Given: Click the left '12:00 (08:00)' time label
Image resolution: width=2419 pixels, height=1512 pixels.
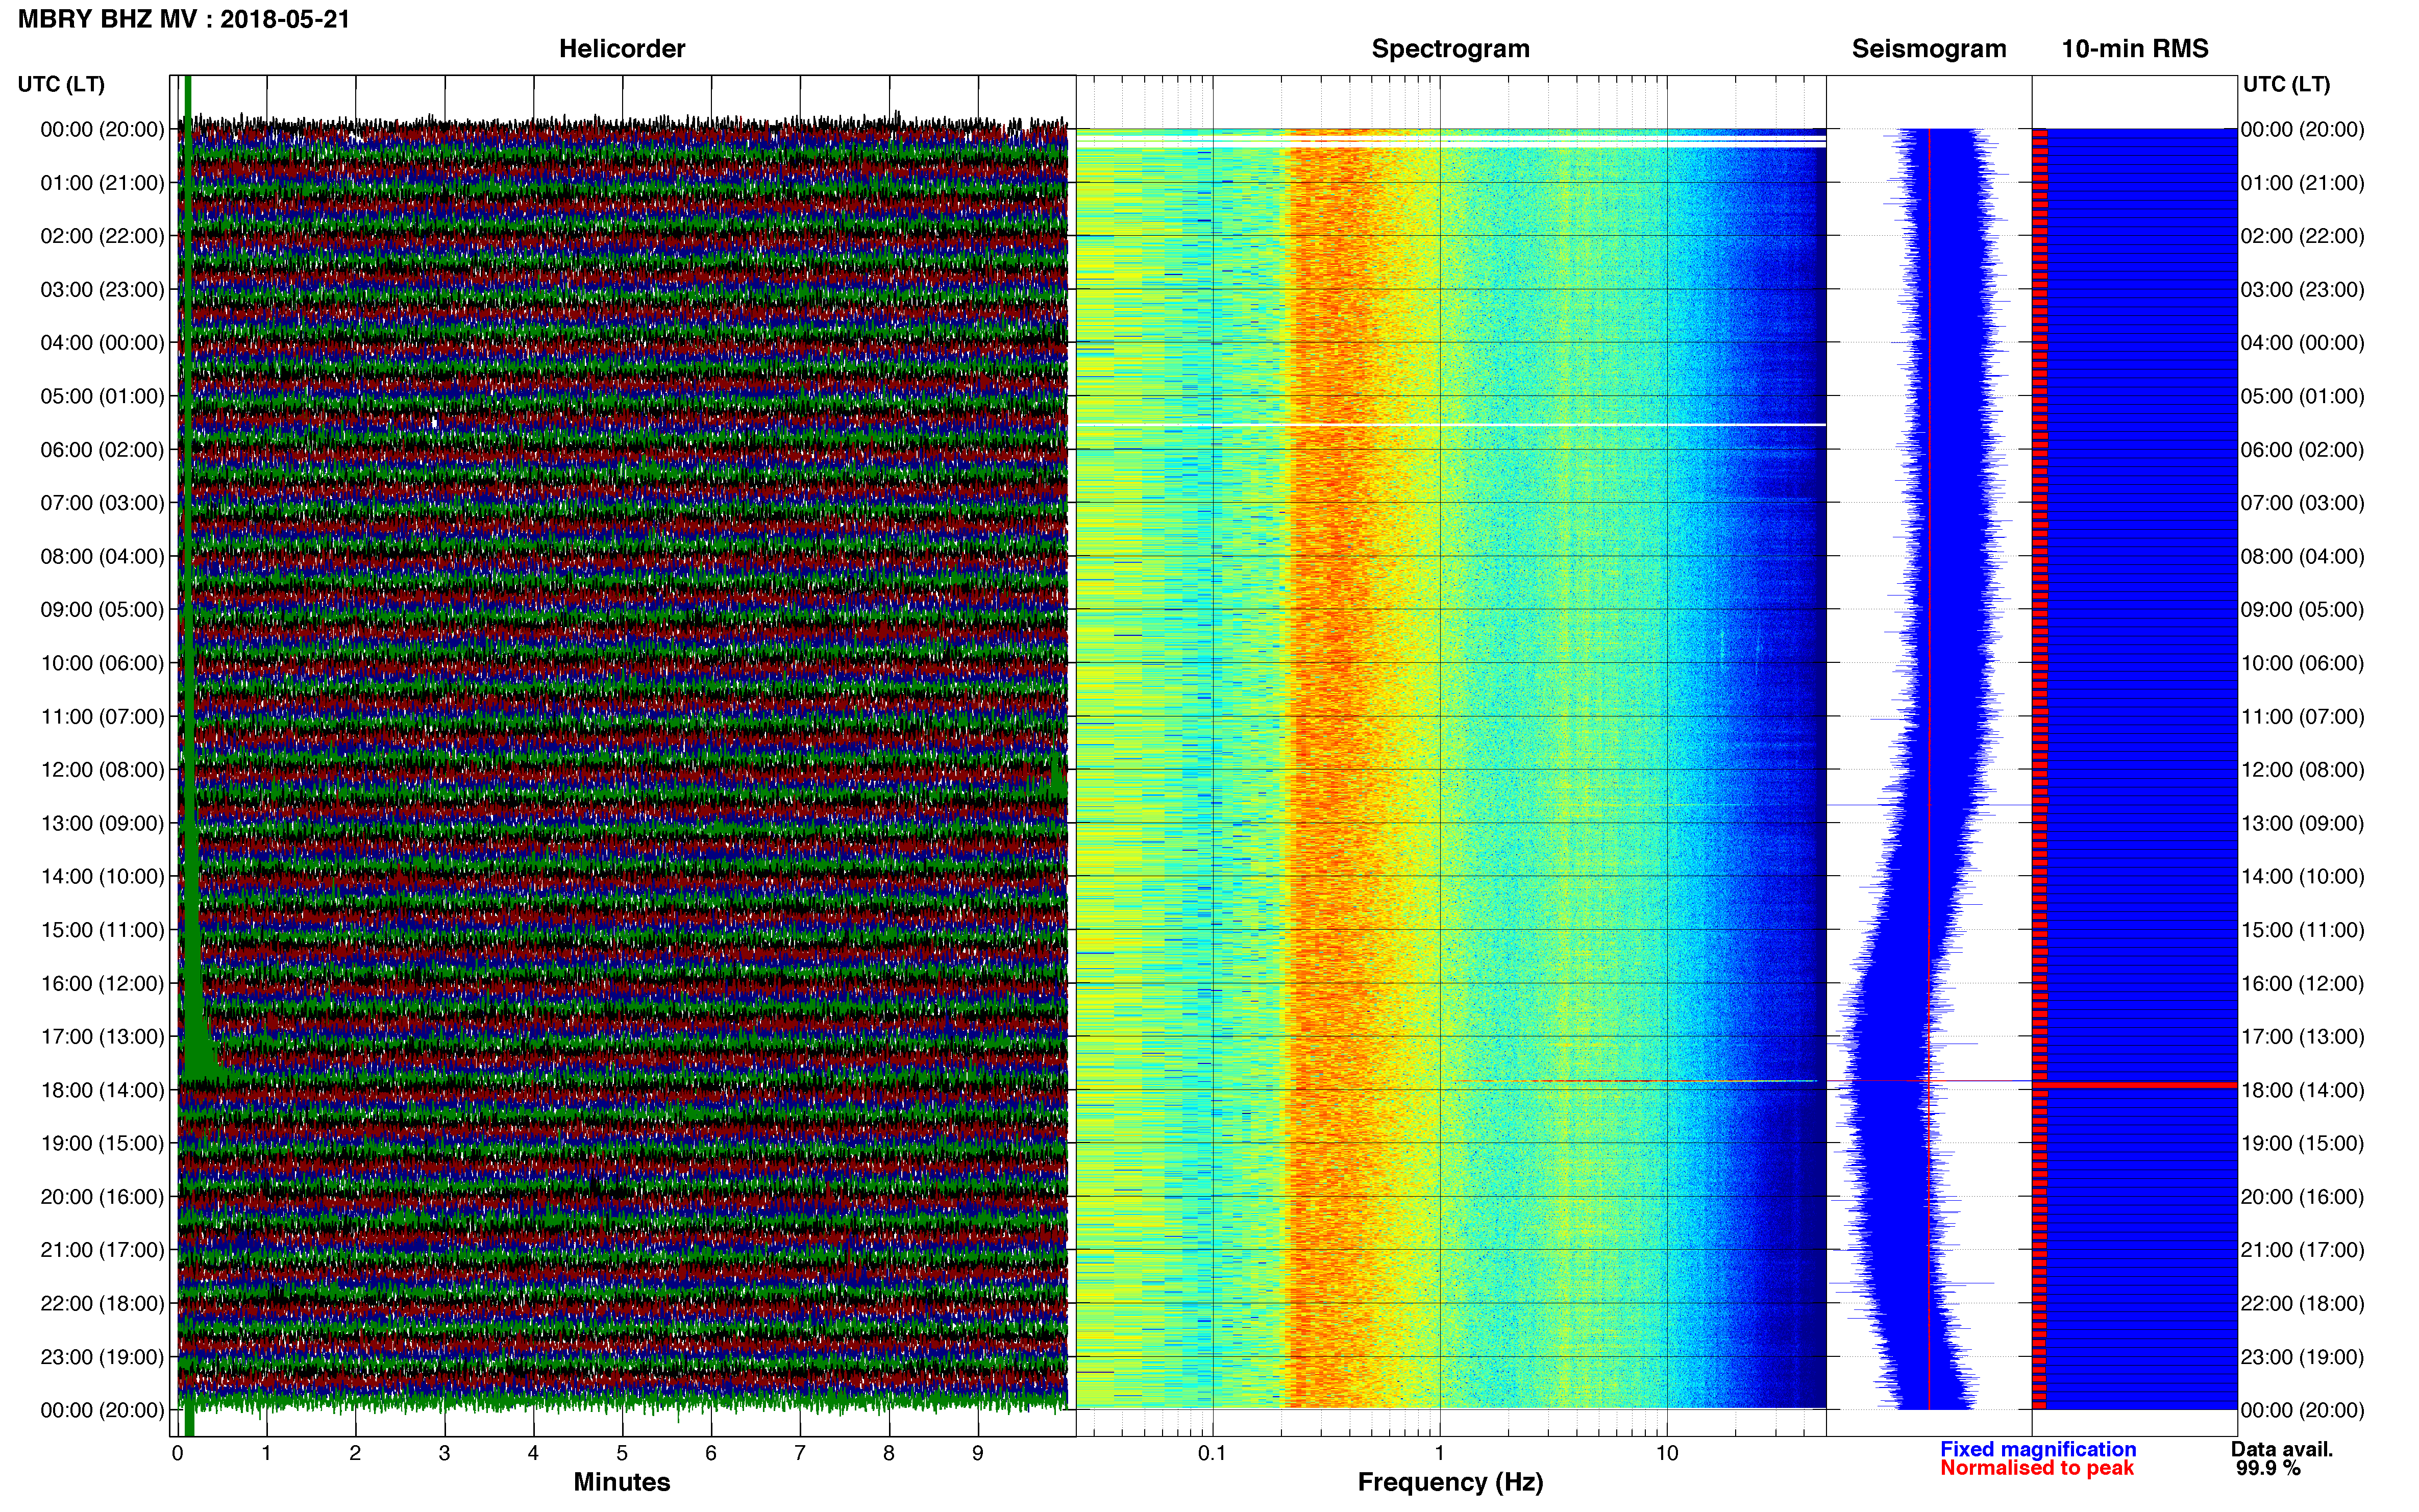Looking at the screenshot, I should tap(102, 770).
